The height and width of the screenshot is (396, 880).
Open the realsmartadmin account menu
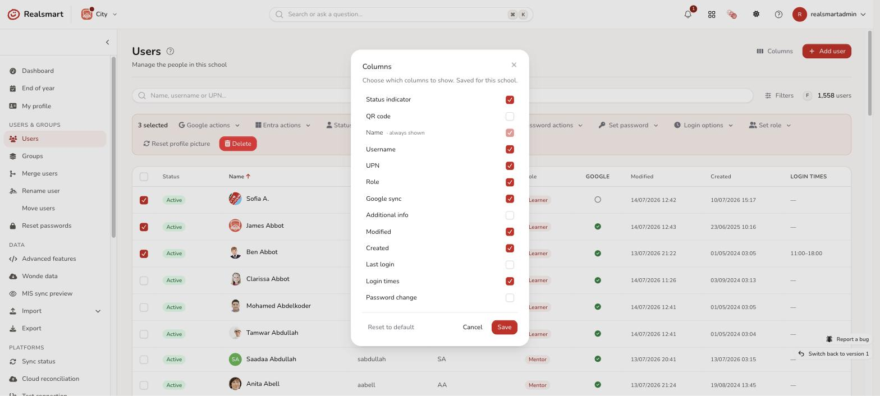(829, 15)
